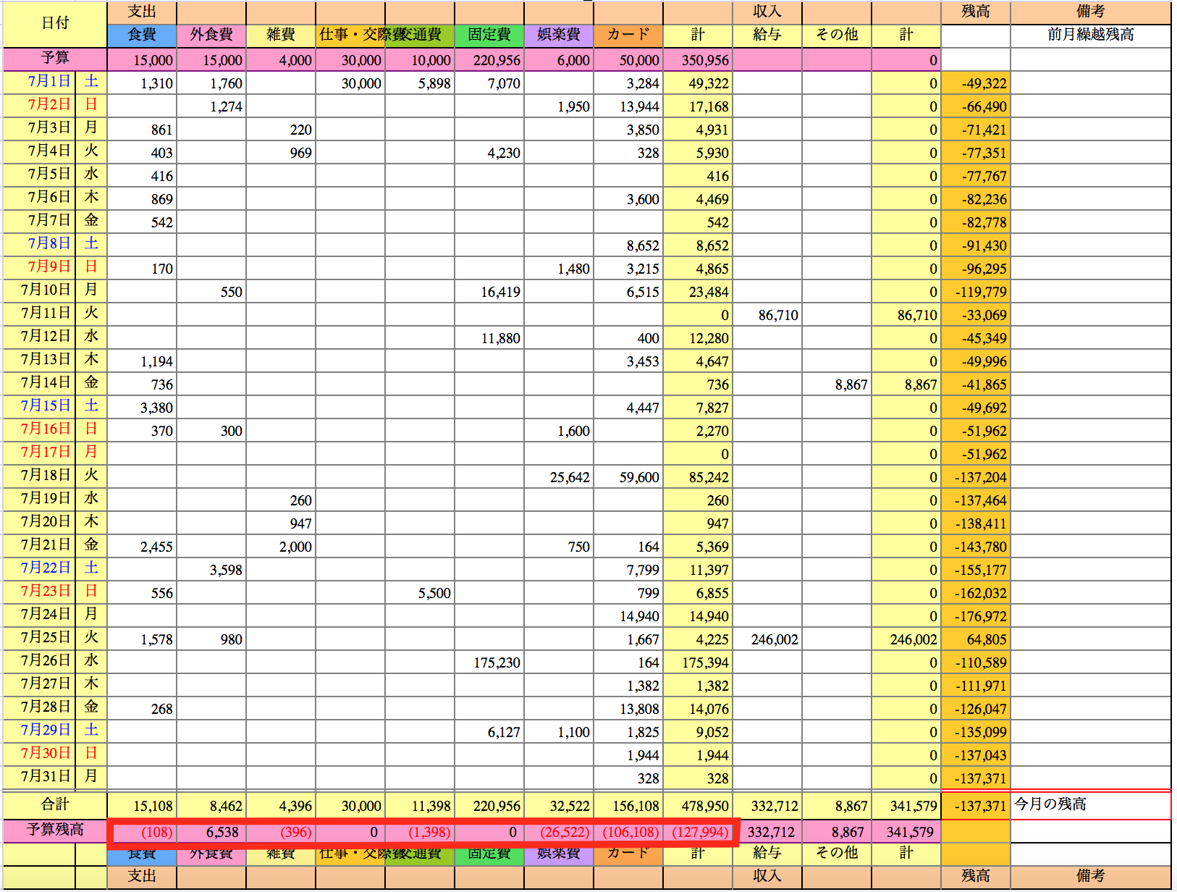Click the 7月18日 カード value 59,600
Screen dimensions: 1177x892
point(628,477)
